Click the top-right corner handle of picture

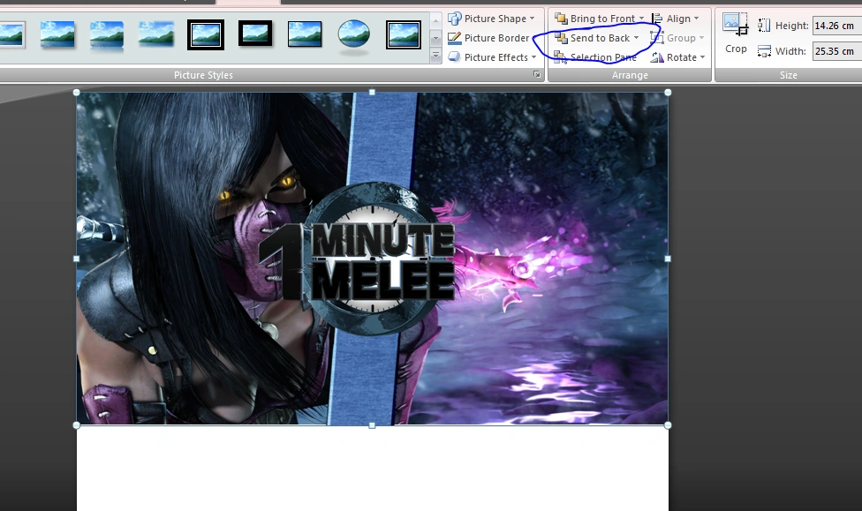pos(668,93)
